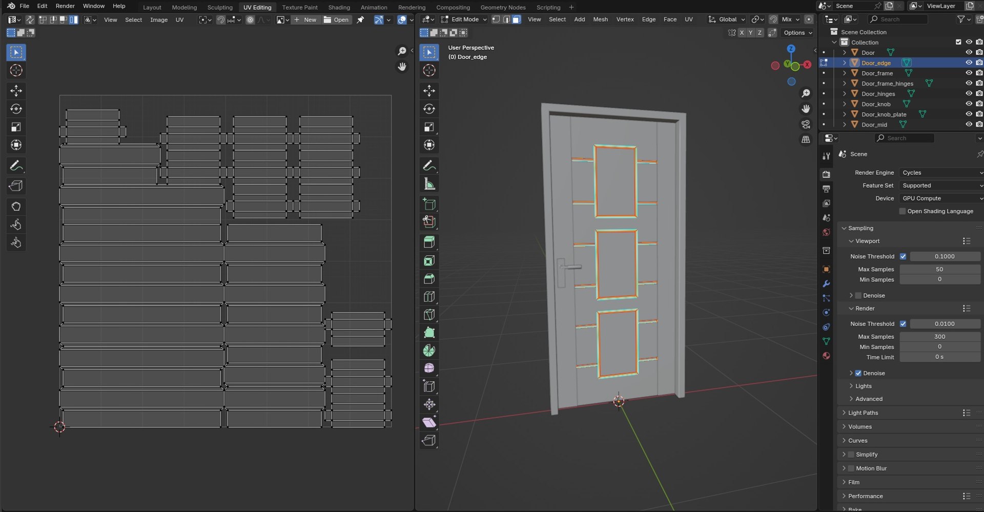
Task: Select the UV editor Cursor tool
Action: 16,70
